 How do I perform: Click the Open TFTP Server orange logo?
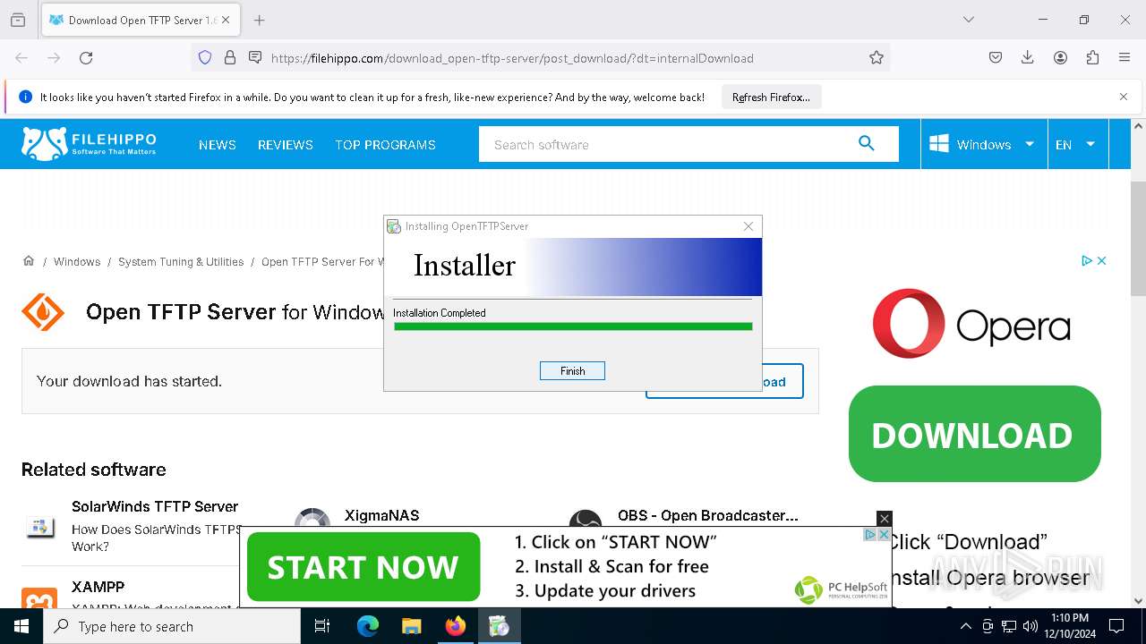point(43,312)
